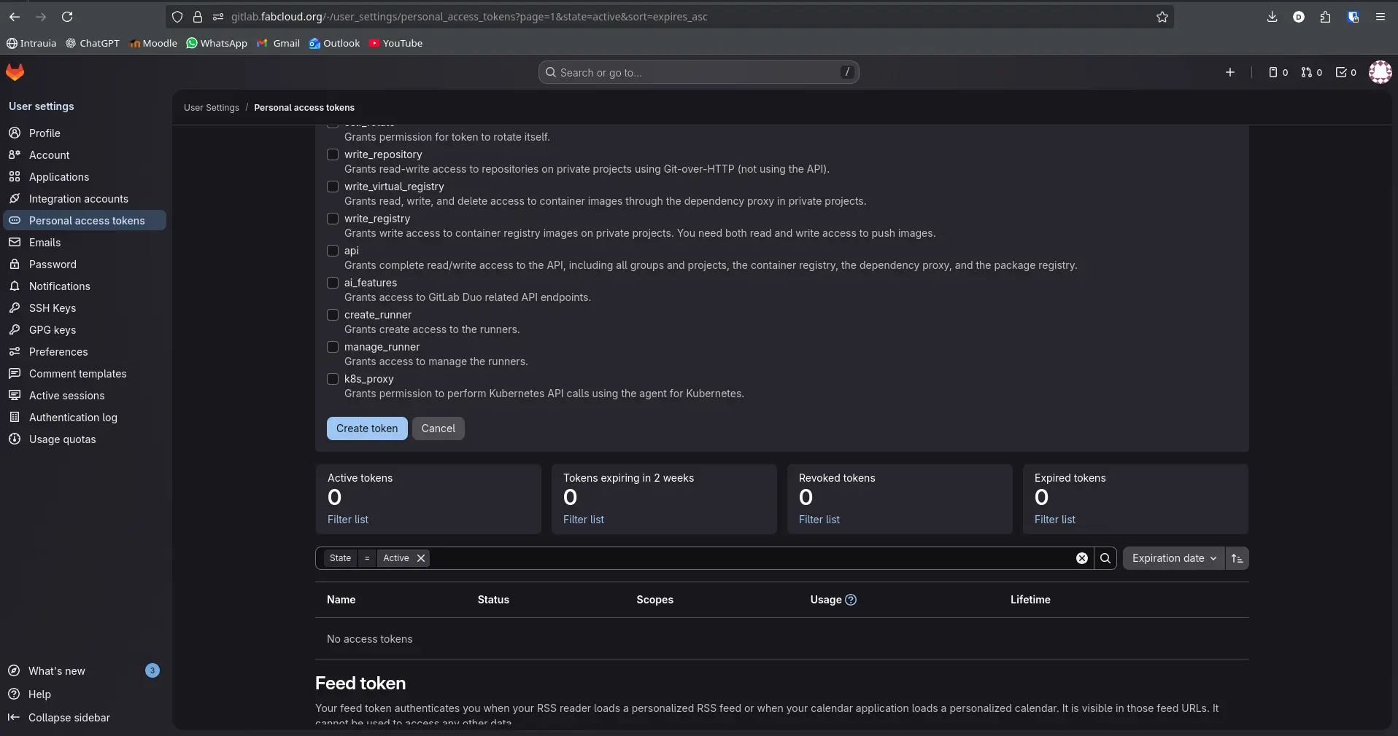Enable the k8s_proxy scope checkbox

pos(332,379)
